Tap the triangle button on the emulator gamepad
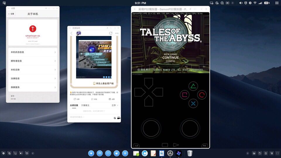281x158 pixels. [193, 86]
